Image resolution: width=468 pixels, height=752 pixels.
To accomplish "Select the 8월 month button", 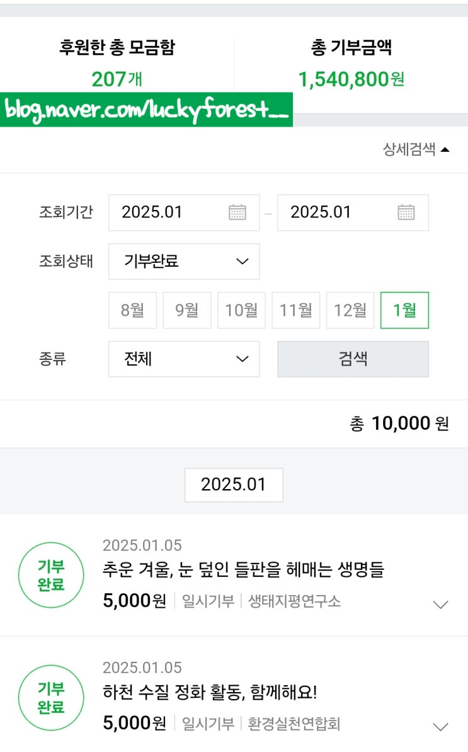I will (132, 310).
